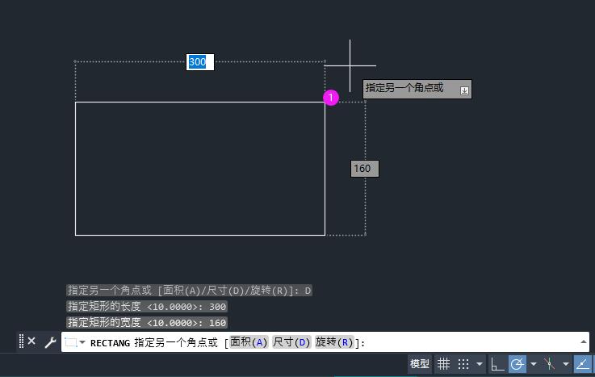Grab the command line drag handle

click(x=21, y=341)
